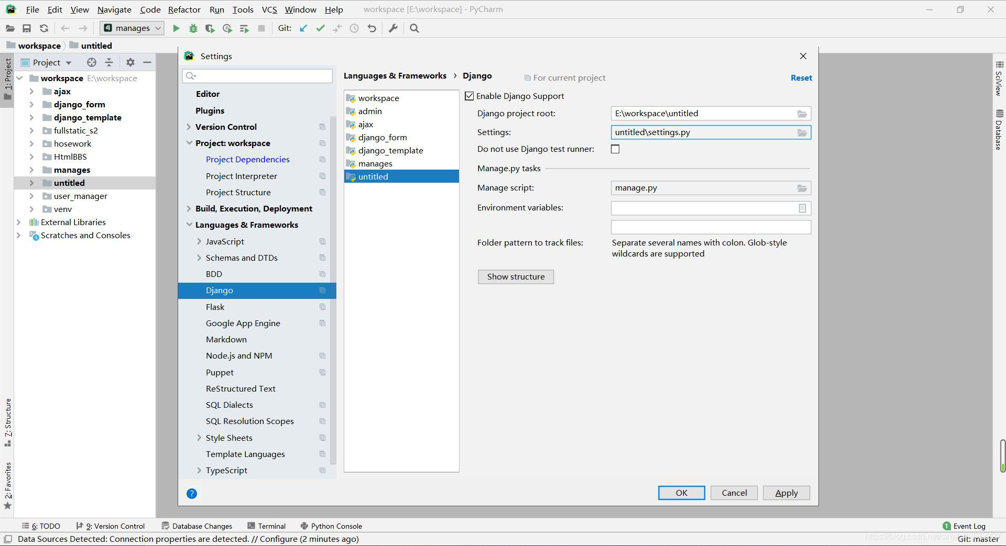
Task: Click the Apply button
Action: 786,493
